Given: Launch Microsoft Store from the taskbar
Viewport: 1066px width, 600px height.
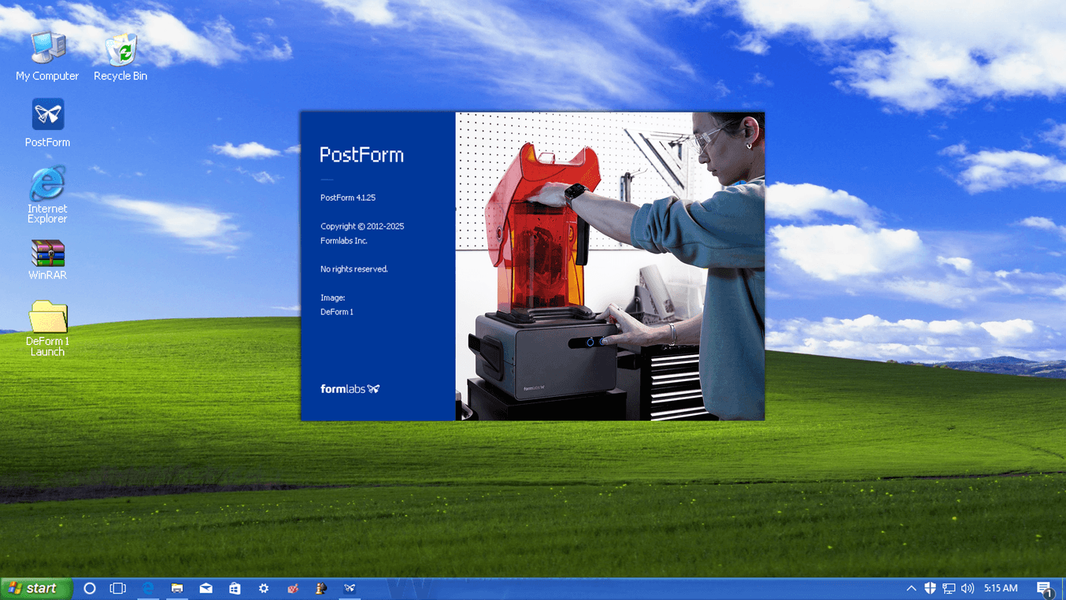Looking at the screenshot, I should (235, 588).
